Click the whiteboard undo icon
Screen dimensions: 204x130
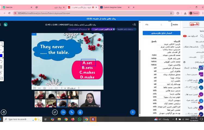click(x=1, y=61)
